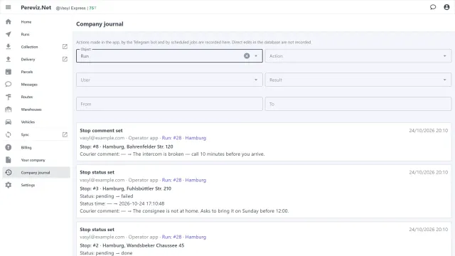Click 'Stop: #3 · Hamburg, Fuhlsbüttler Str. 210'
This screenshot has width=455, height=256.
[126, 188]
